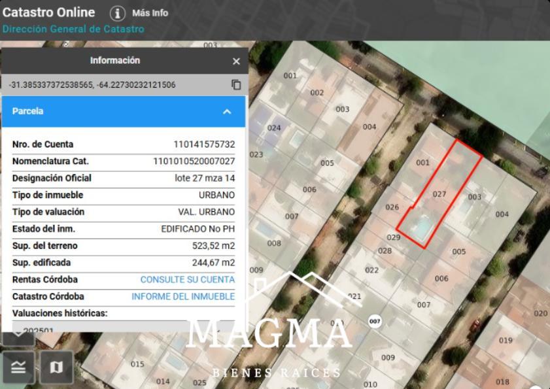Open the basemap folded-map icon
The height and width of the screenshot is (389, 550).
click(56, 367)
